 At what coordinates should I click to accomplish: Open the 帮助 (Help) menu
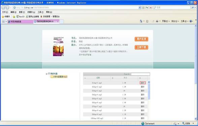49,12
